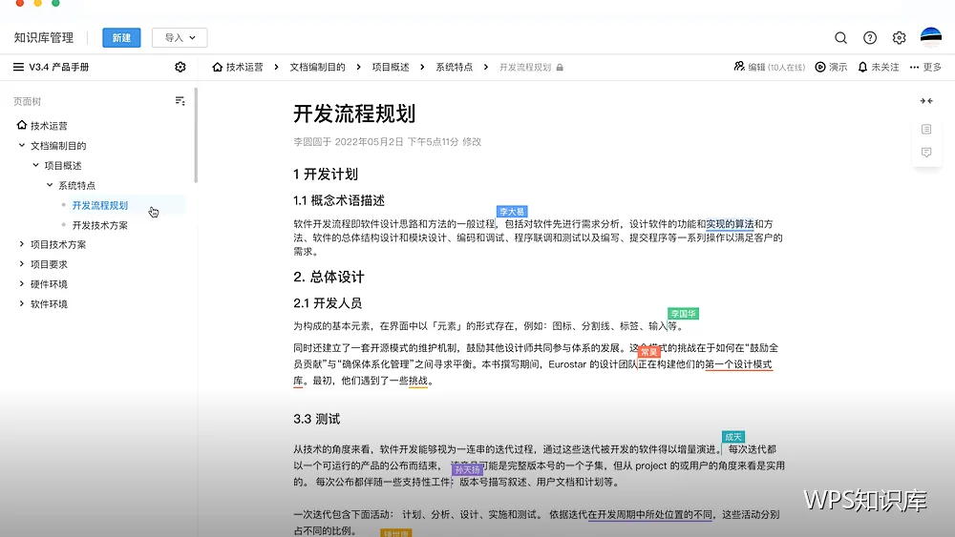
Task: Click the lock icon after 开发流程规划
Action: pos(560,68)
